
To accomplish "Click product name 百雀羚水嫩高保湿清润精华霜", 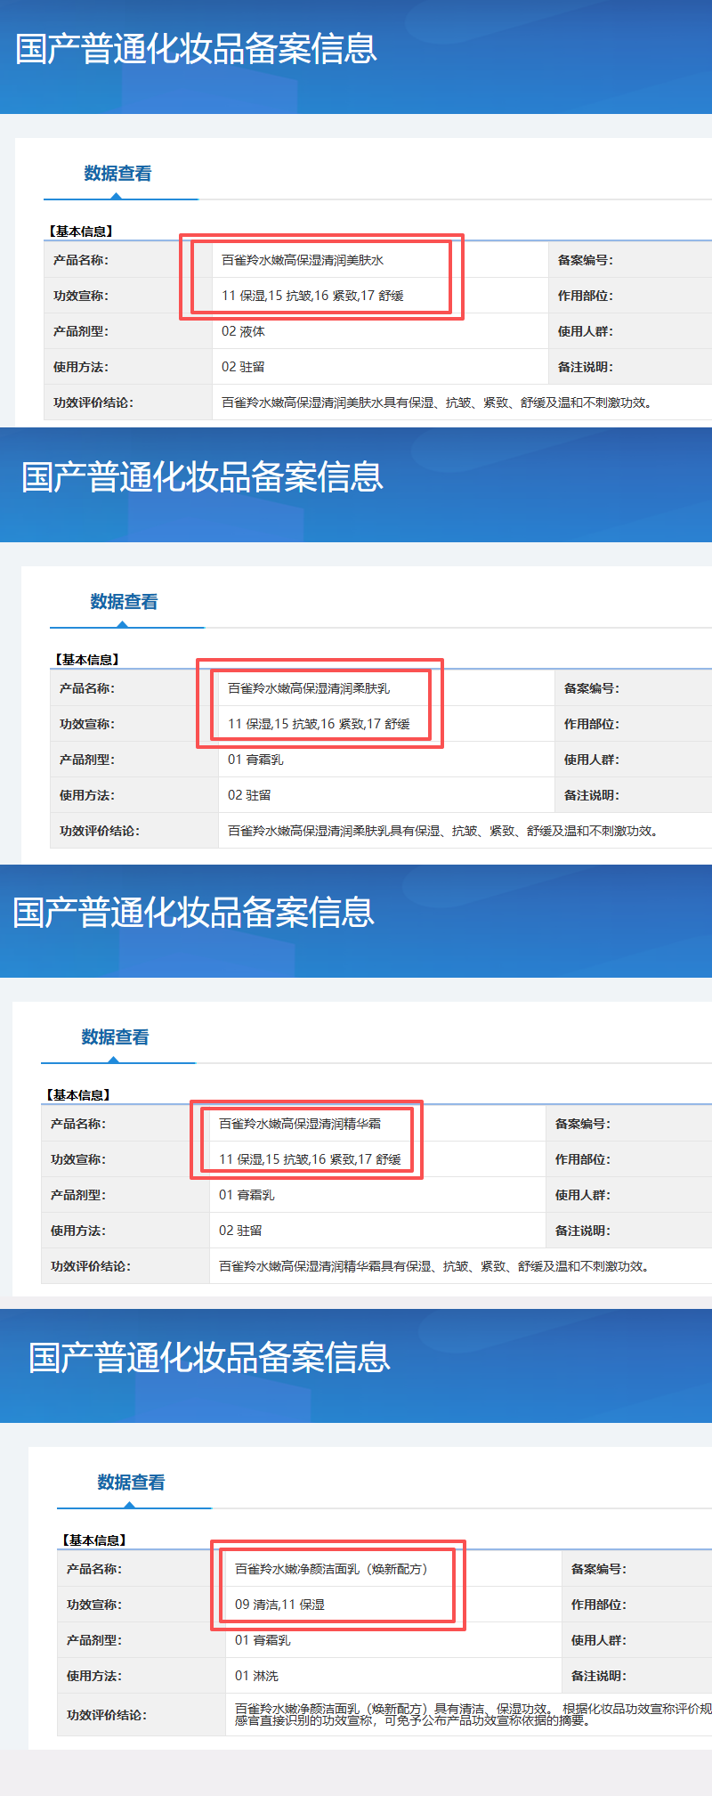I will [x=300, y=1124].
